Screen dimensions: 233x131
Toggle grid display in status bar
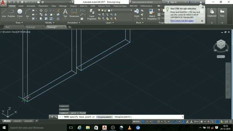tap(143, 122)
